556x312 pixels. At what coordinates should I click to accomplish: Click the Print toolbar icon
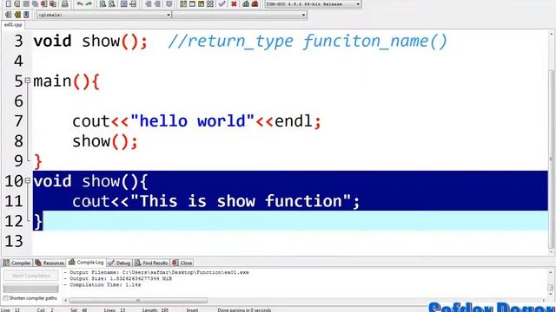click(x=64, y=3)
